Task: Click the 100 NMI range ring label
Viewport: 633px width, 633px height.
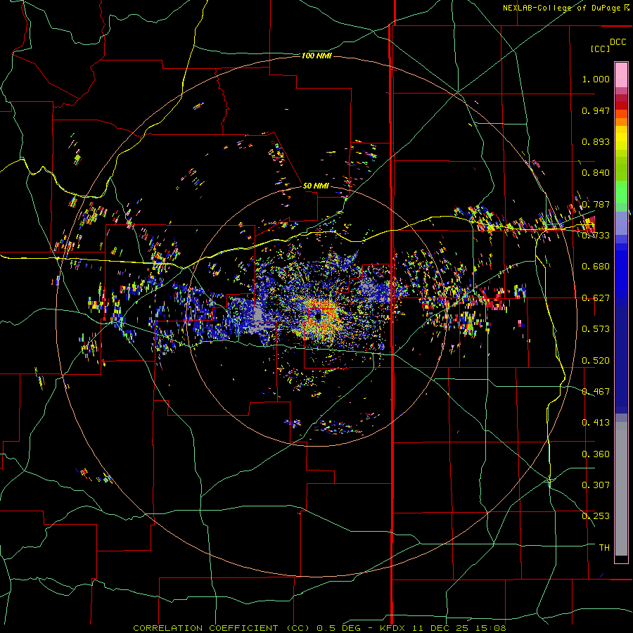Action: (317, 56)
